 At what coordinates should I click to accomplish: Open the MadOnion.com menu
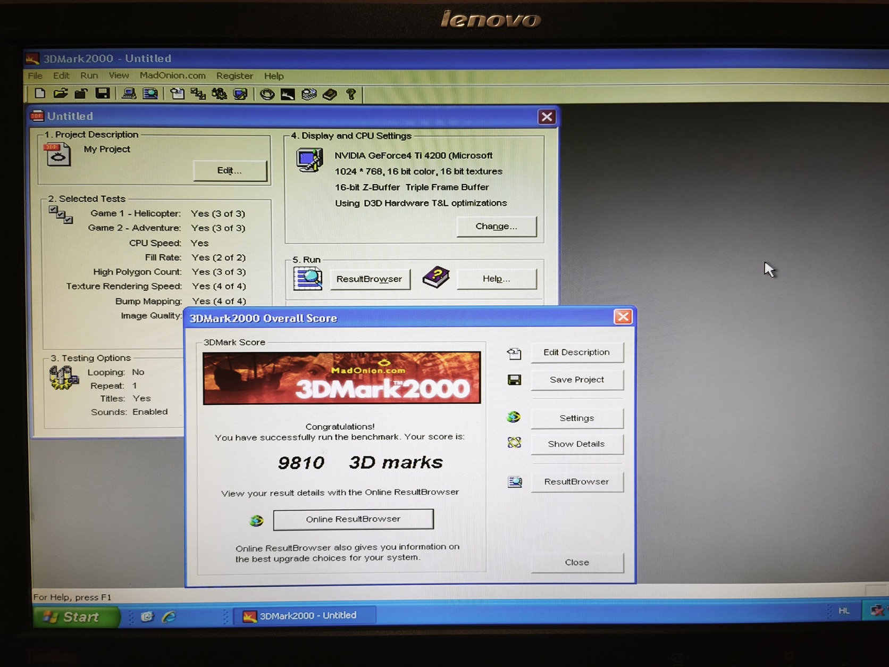(173, 76)
